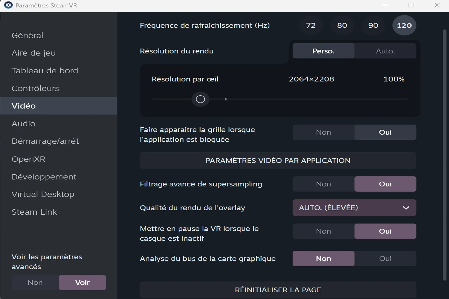Go to the OpenXR section

click(58, 159)
